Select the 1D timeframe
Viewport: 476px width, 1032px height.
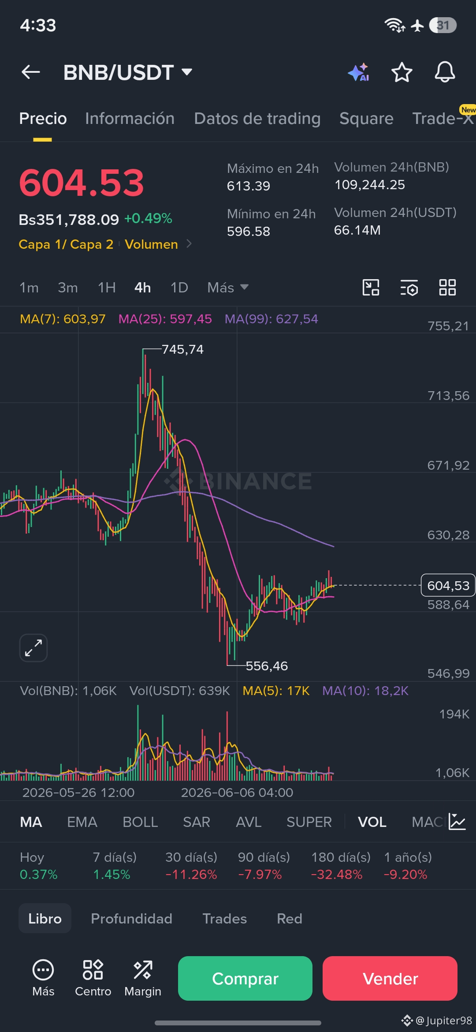click(179, 288)
